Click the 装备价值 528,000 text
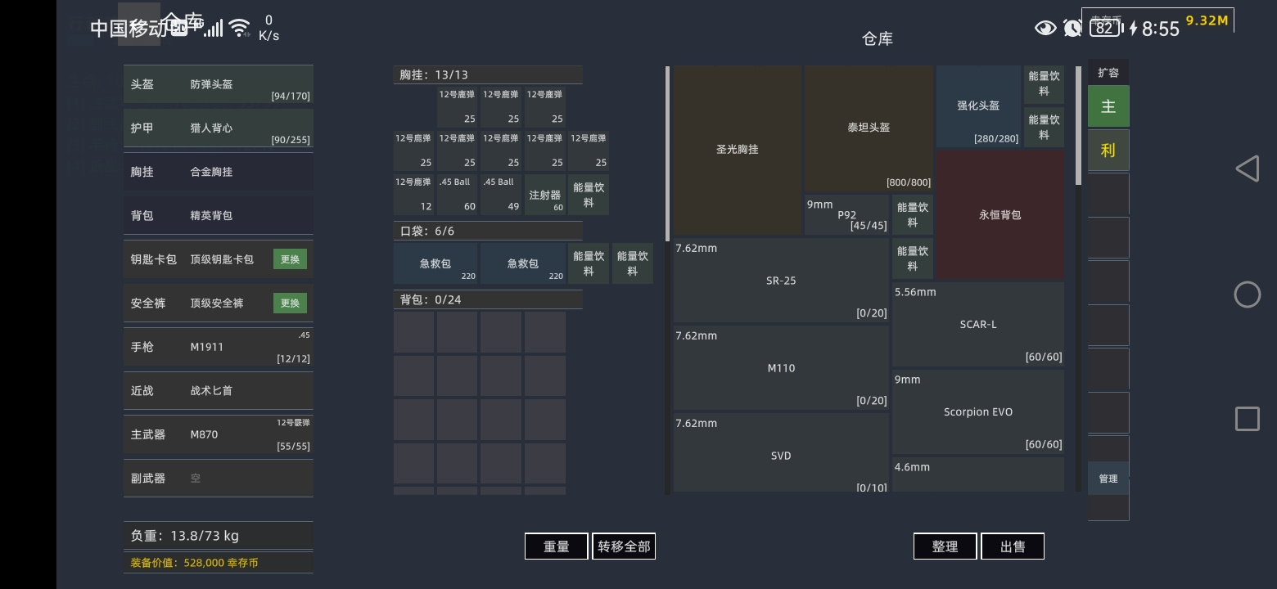1277x589 pixels. (195, 563)
